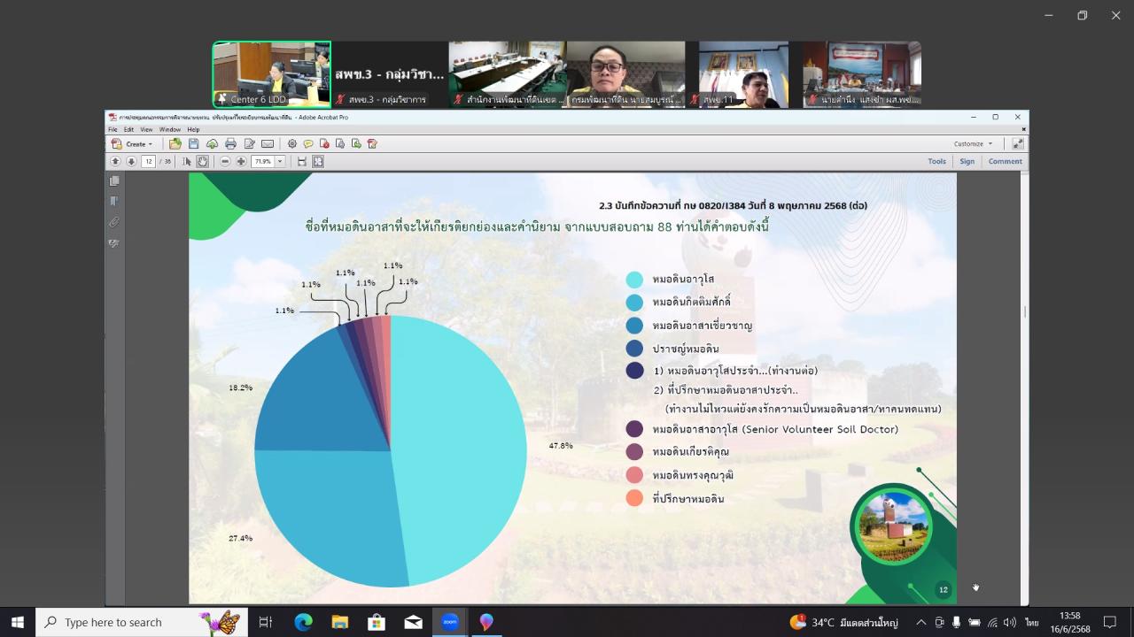Add a sticky note comment
The image size is (1134, 637).
point(308,143)
